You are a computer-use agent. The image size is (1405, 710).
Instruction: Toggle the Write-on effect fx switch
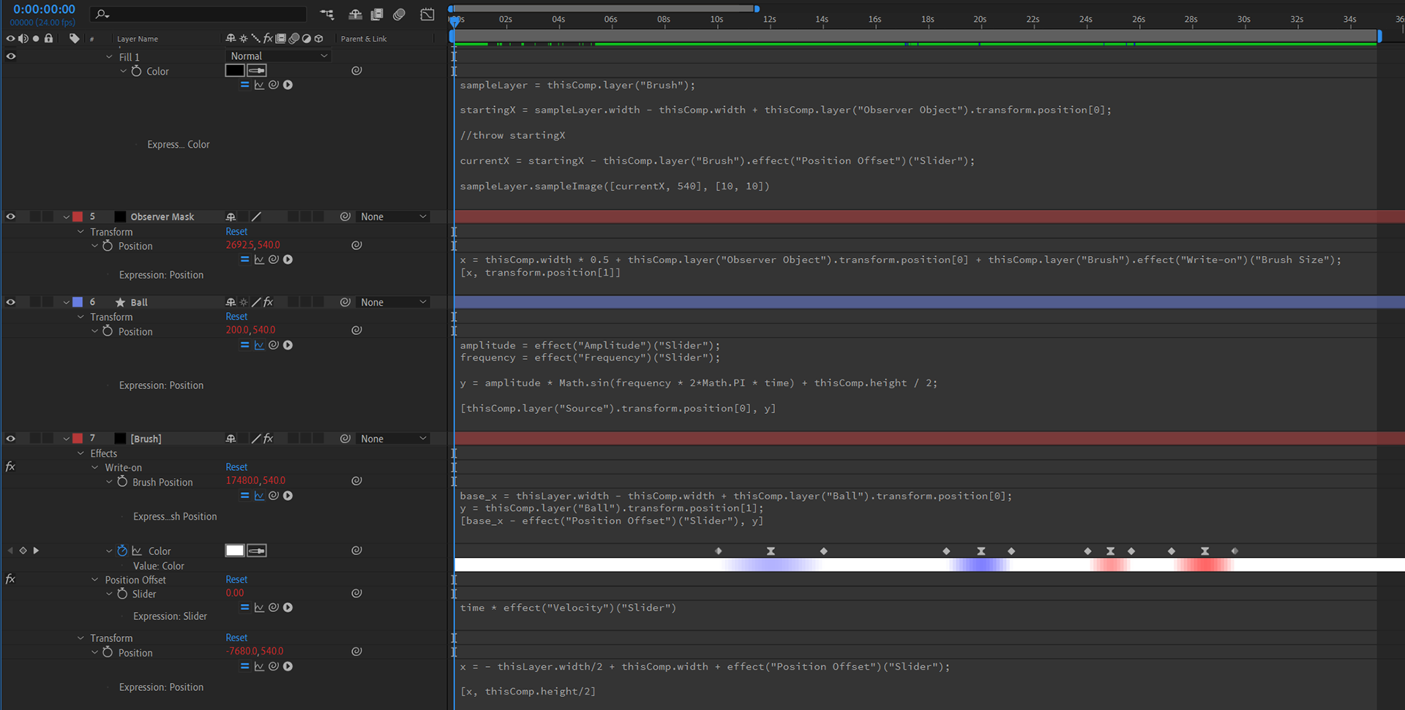pos(11,467)
